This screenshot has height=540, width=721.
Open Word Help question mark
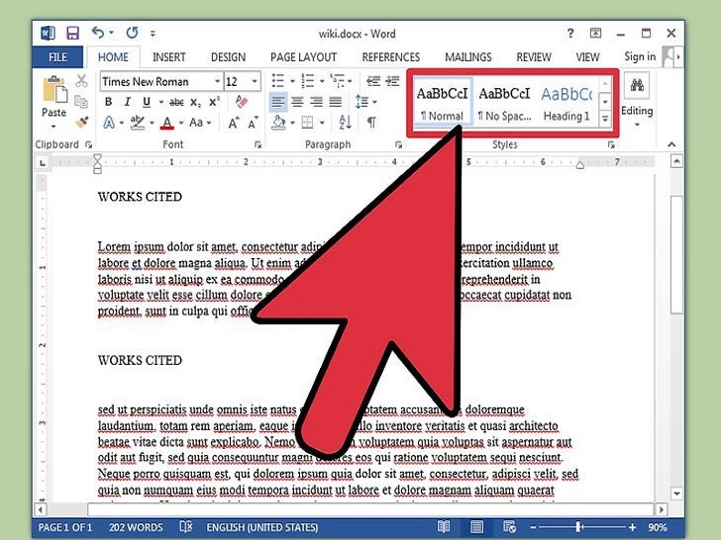pos(570,33)
